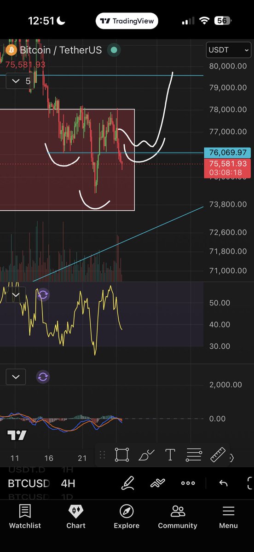Tap the RSI pane purple refresh icon

43,295
